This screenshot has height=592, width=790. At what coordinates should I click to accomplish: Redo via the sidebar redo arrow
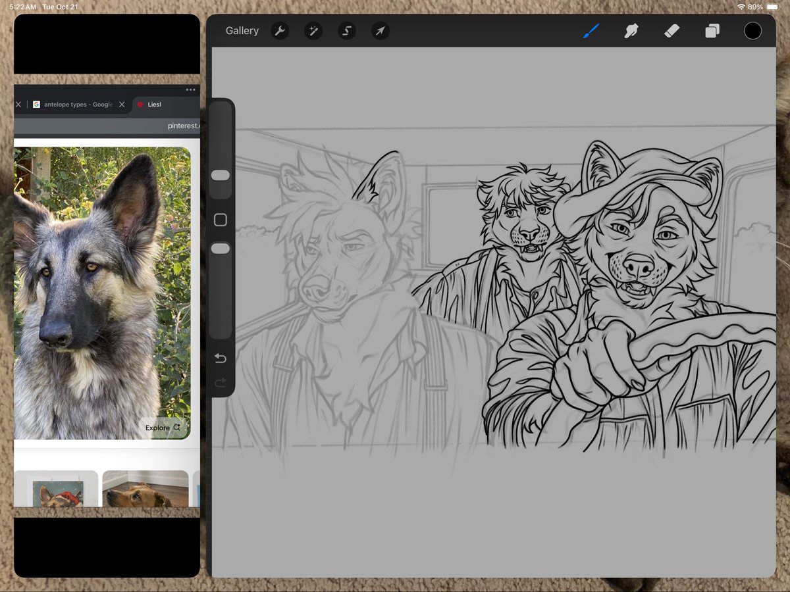pyautogui.click(x=221, y=382)
